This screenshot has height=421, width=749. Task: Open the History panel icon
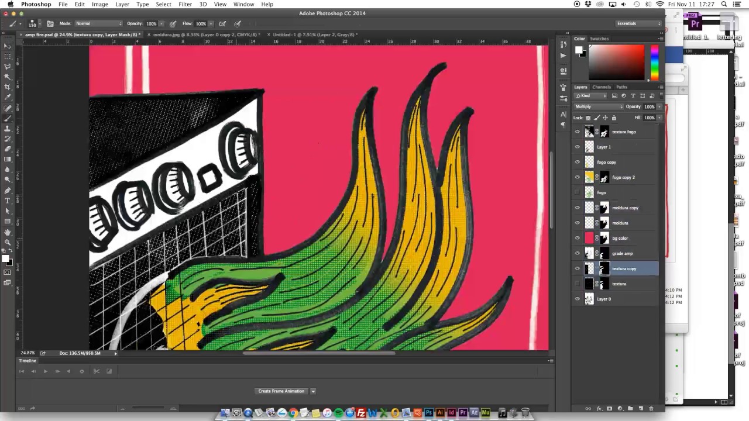click(x=564, y=44)
